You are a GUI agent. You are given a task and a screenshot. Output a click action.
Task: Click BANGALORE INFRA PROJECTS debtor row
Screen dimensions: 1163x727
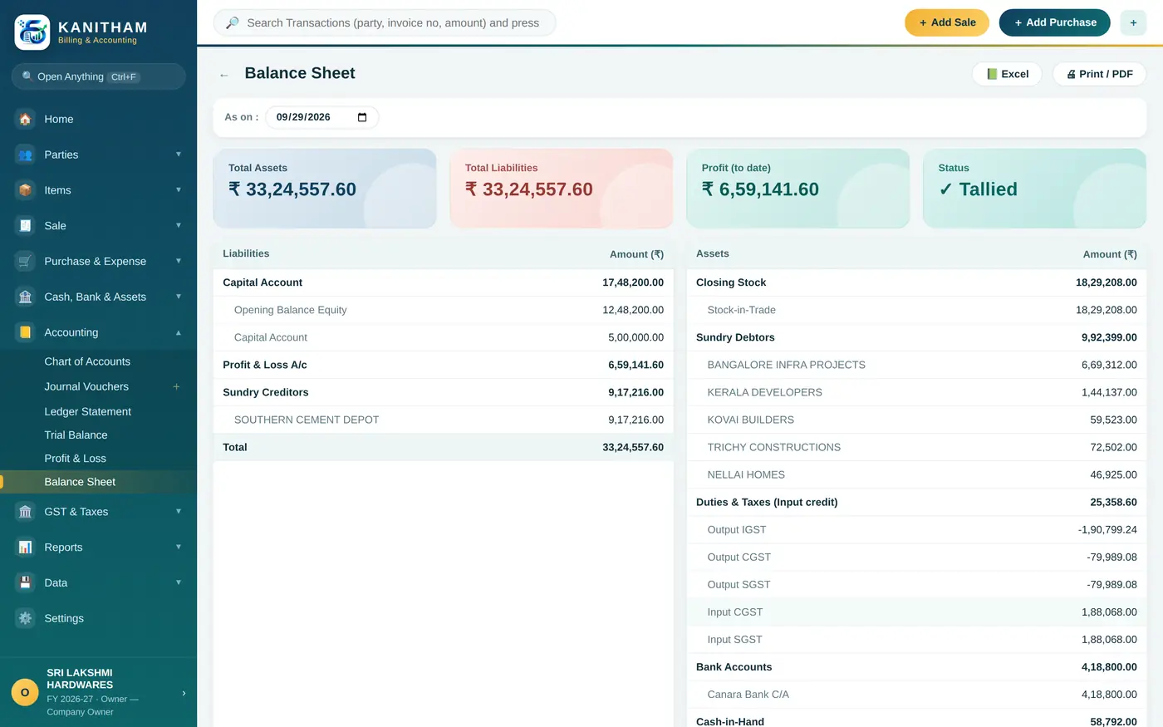(916, 365)
